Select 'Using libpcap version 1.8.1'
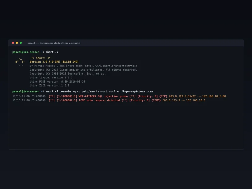 pyautogui.click(x=51, y=77)
